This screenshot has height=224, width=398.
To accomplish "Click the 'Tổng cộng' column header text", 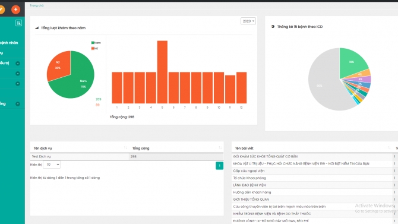I will 141,148.
